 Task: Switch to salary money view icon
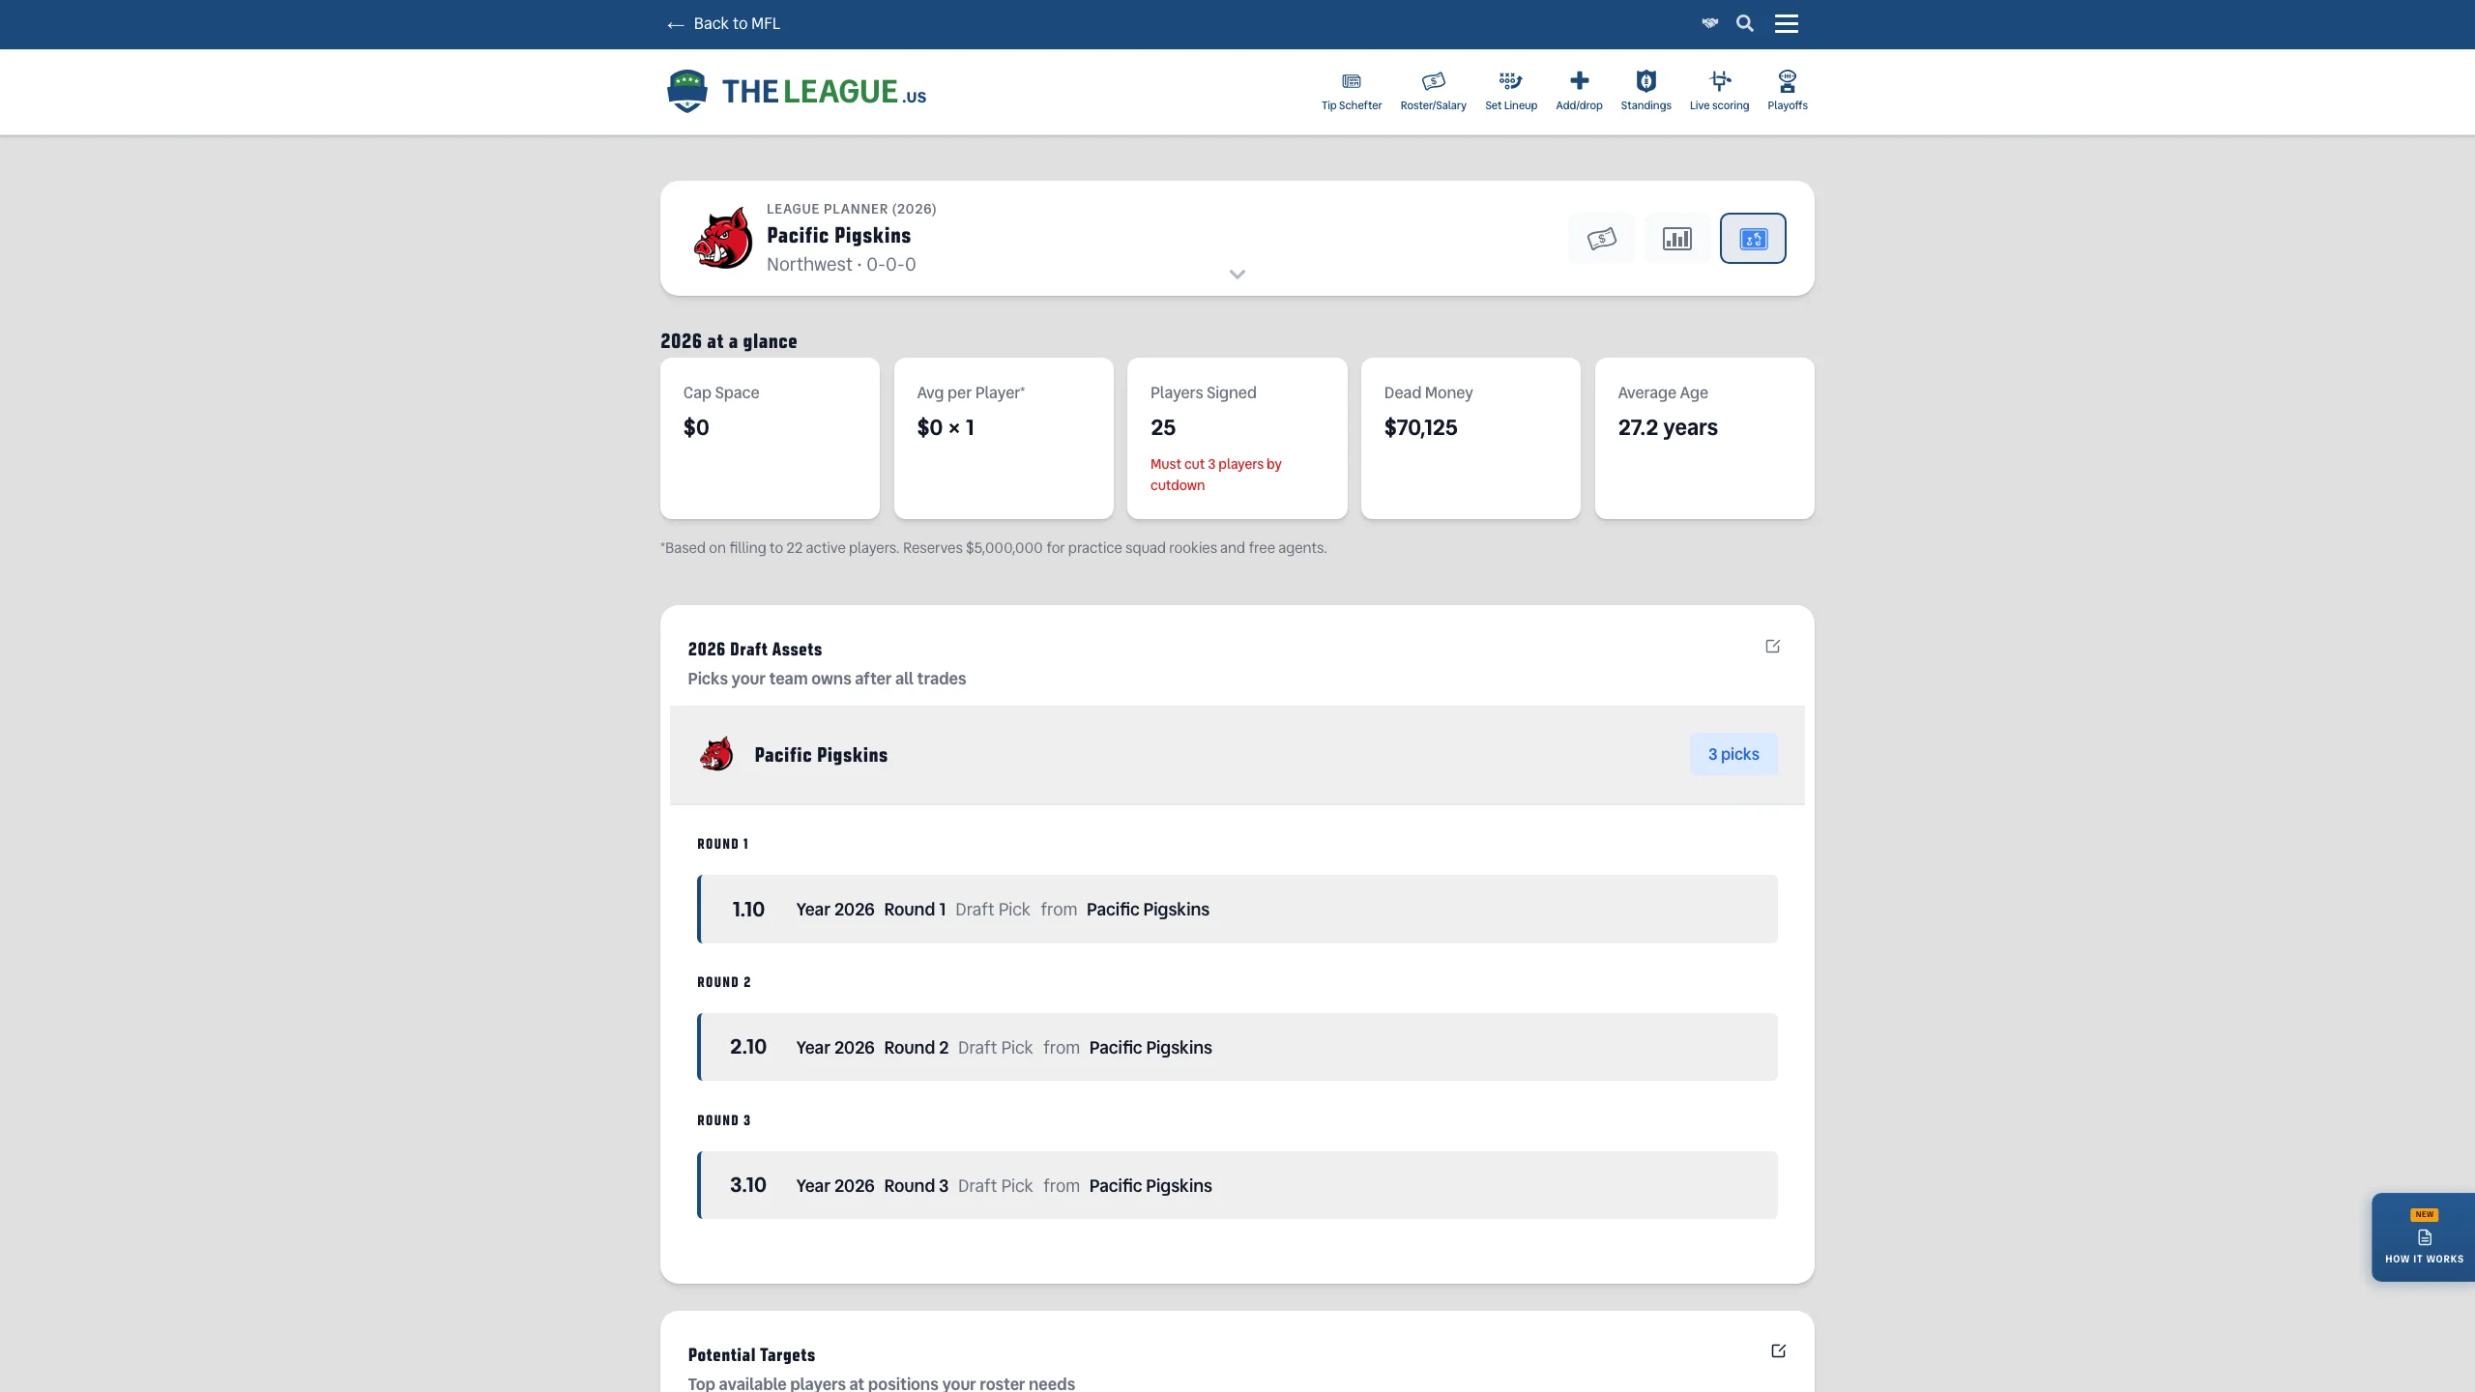pos(1601,238)
